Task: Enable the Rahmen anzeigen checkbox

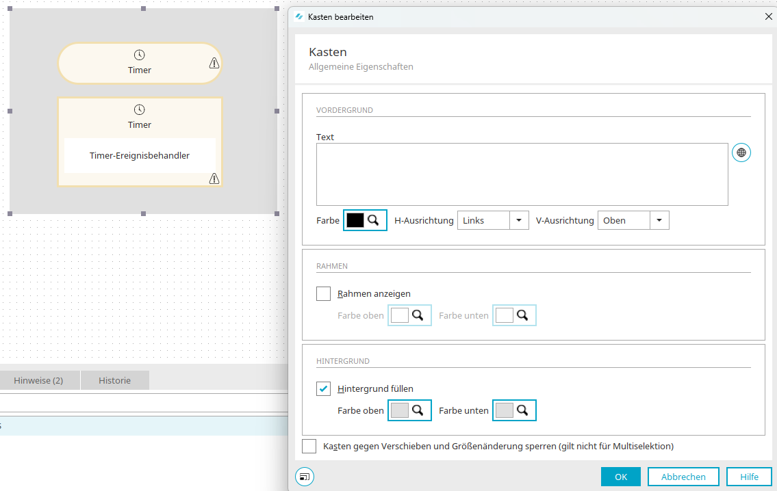Action: (x=323, y=293)
